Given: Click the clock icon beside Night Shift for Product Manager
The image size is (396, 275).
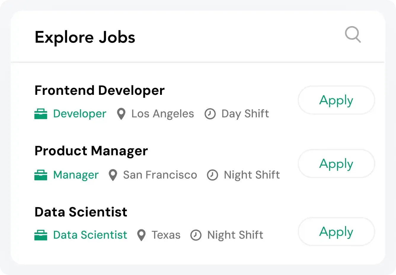Looking at the screenshot, I should pos(213,175).
